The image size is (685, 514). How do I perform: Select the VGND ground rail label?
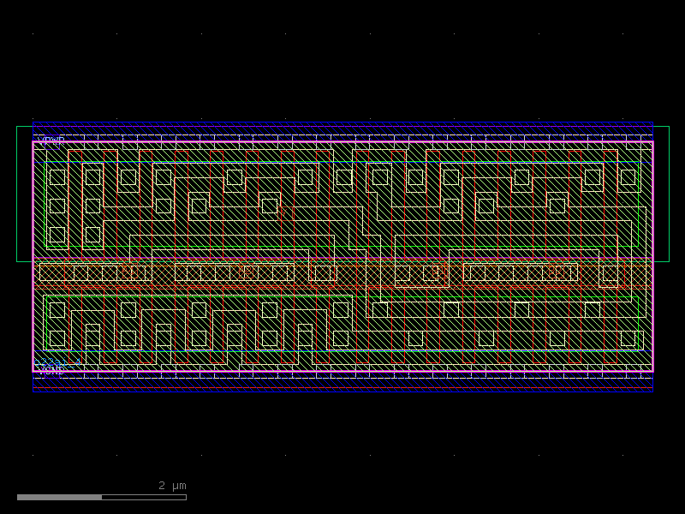click(51, 371)
